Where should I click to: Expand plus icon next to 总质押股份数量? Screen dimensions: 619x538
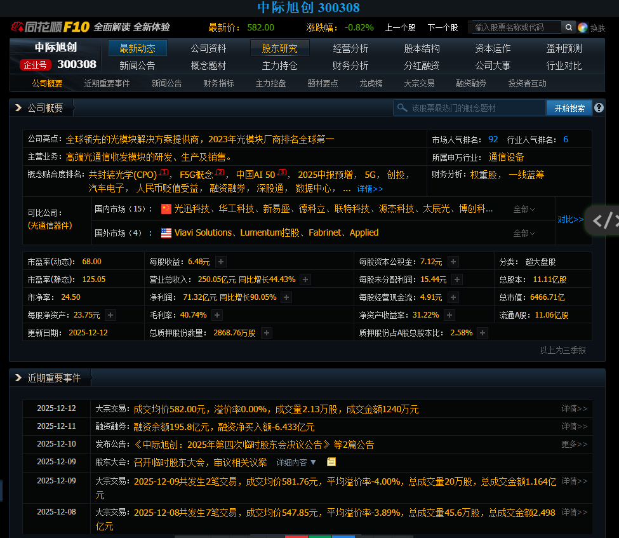tap(267, 333)
